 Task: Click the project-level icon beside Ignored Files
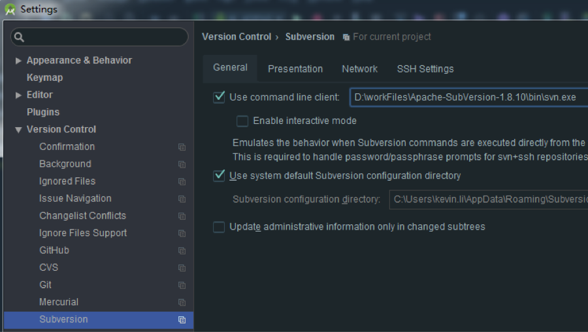tap(182, 182)
